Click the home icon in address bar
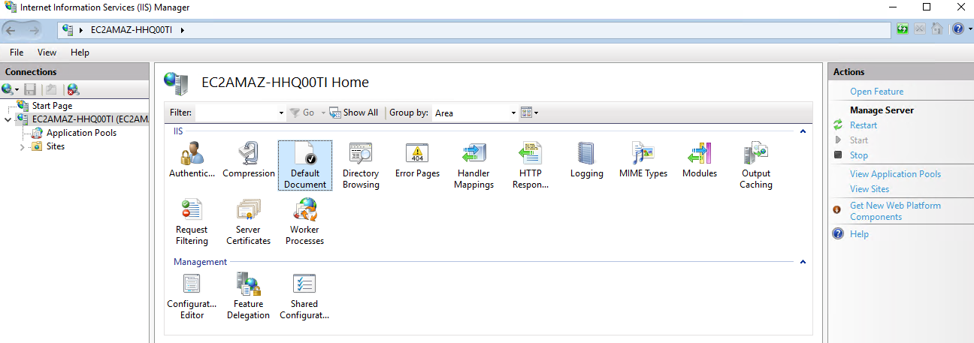This screenshot has width=974, height=343. pyautogui.click(x=937, y=29)
